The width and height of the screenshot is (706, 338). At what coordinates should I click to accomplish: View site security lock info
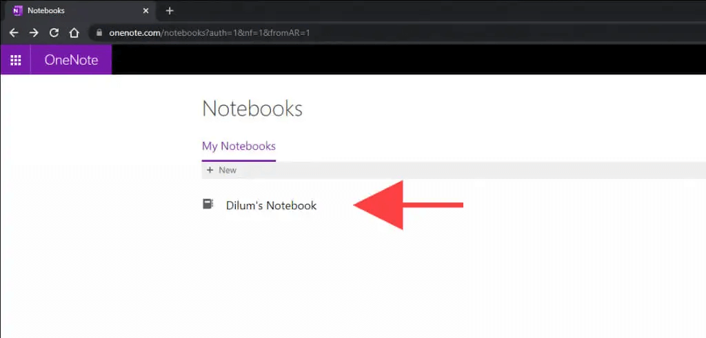(x=99, y=33)
